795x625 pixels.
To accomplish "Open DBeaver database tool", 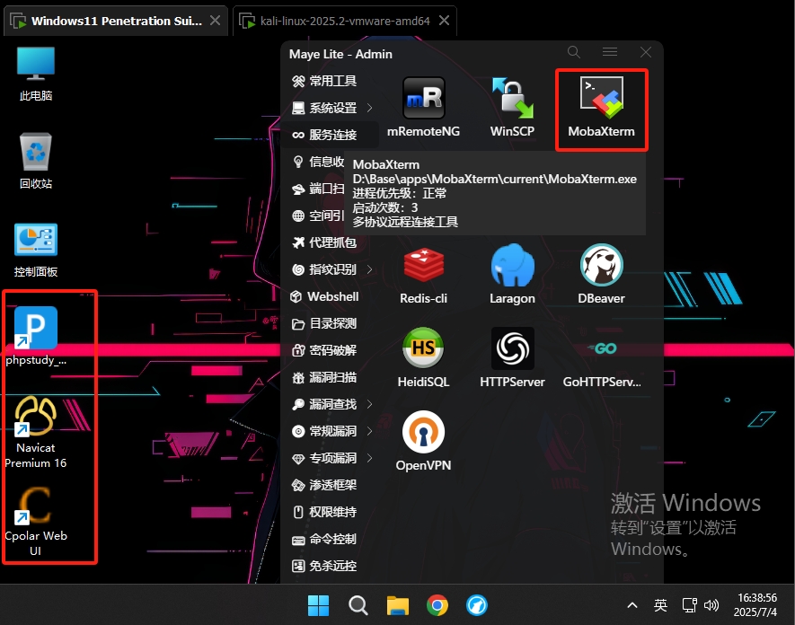I will pos(601,275).
